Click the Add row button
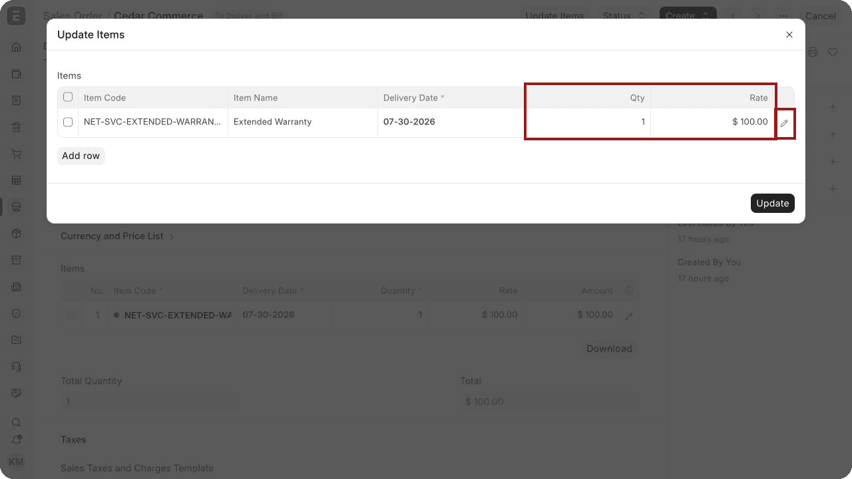852x479 pixels. 81,156
